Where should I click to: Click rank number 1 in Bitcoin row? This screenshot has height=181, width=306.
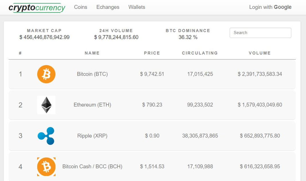[x=20, y=74]
